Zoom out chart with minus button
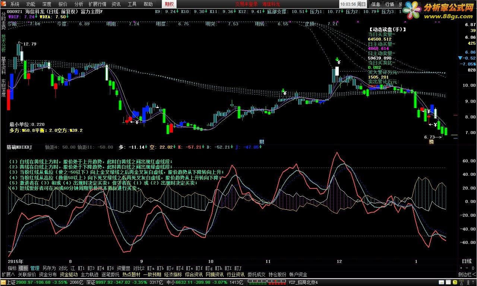 pyautogui.click(x=467, y=268)
